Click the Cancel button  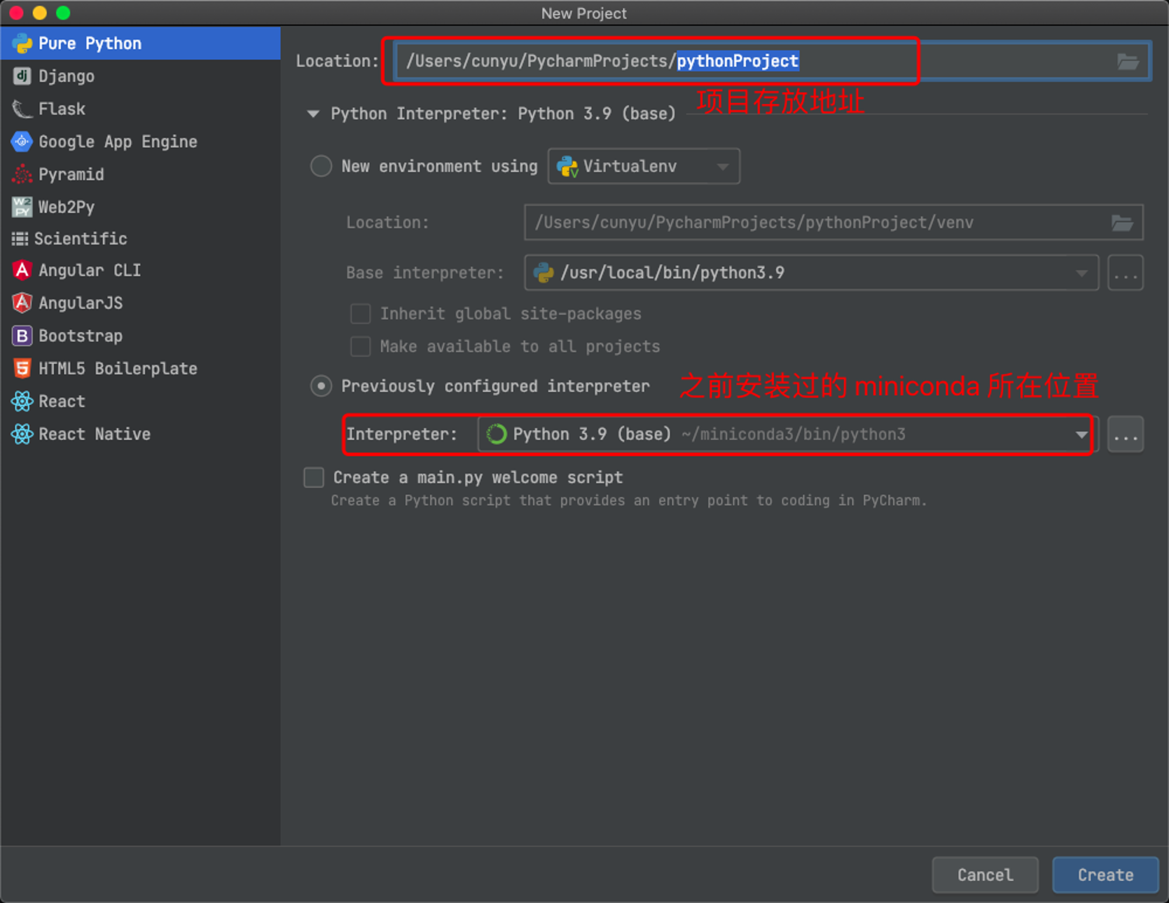pos(985,875)
